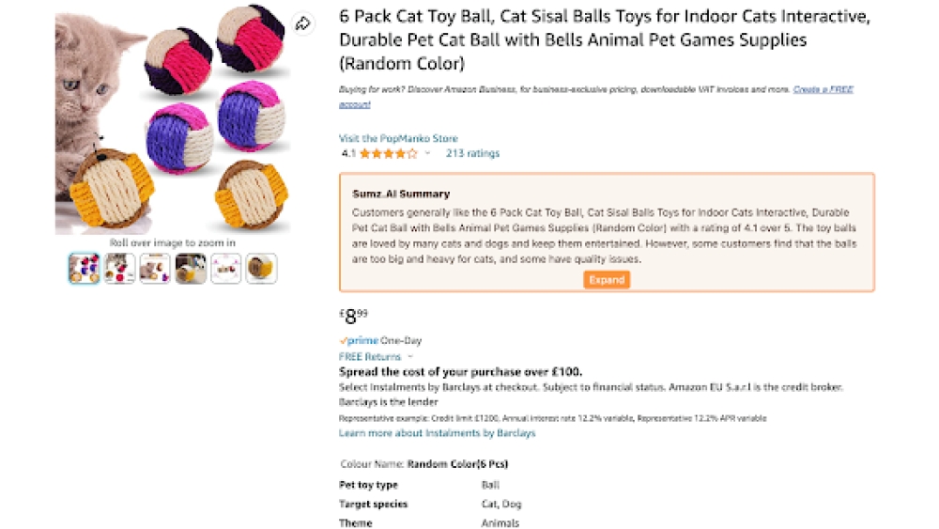This screenshot has height=529, width=939.
Task: Click the orange star rating icons
Action: [x=388, y=153]
